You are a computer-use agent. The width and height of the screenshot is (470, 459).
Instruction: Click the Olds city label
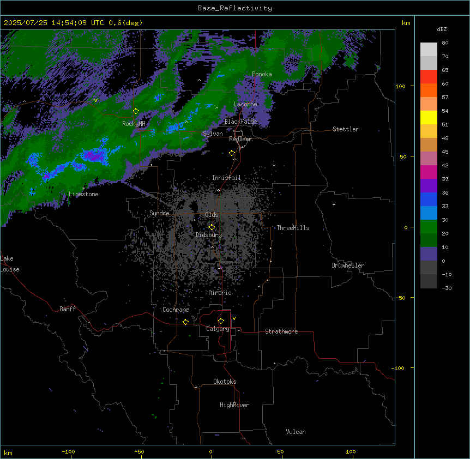point(212,215)
